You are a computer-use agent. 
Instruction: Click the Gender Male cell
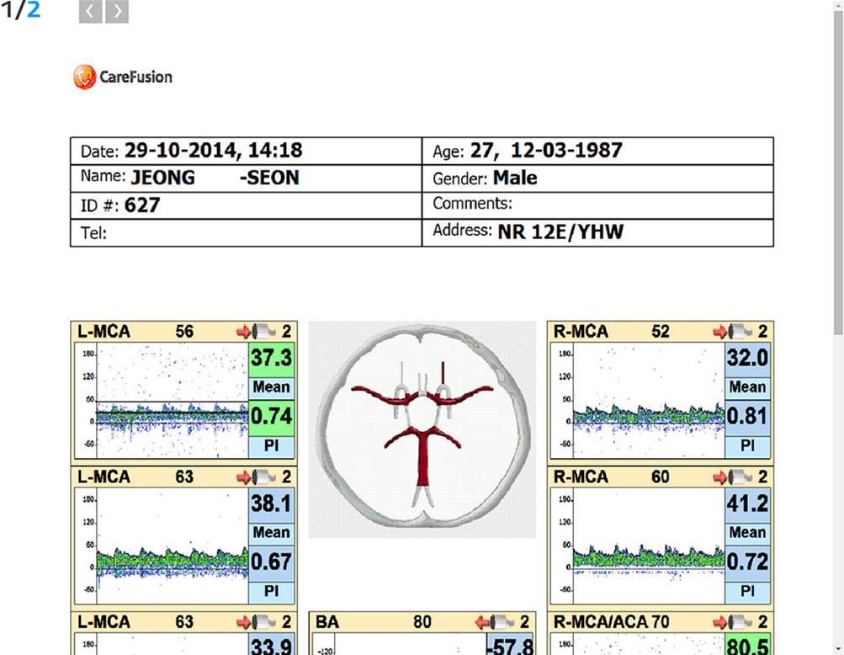pyautogui.click(x=598, y=178)
